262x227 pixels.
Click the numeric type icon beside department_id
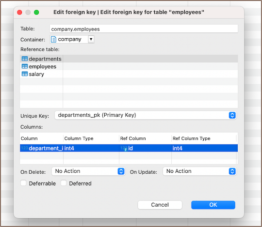24,148
